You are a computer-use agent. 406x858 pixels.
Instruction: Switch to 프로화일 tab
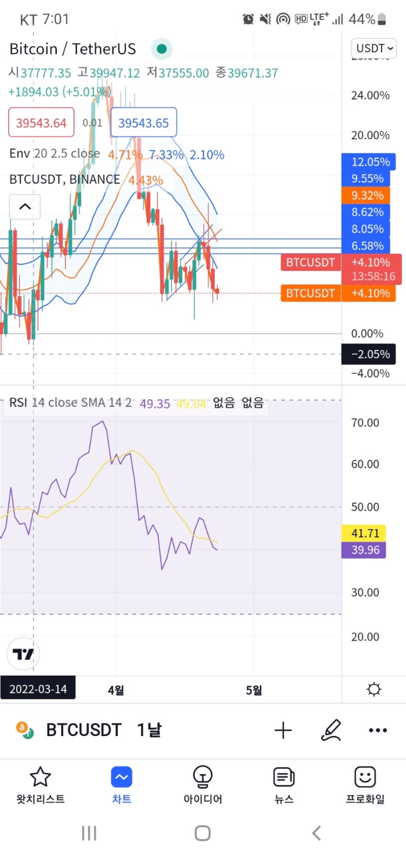tap(365, 785)
